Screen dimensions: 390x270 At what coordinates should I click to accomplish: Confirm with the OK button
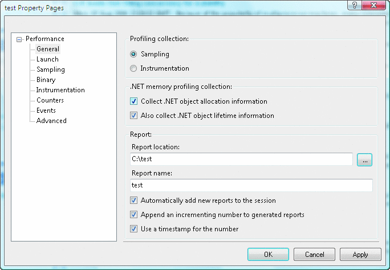pyautogui.click(x=268, y=255)
